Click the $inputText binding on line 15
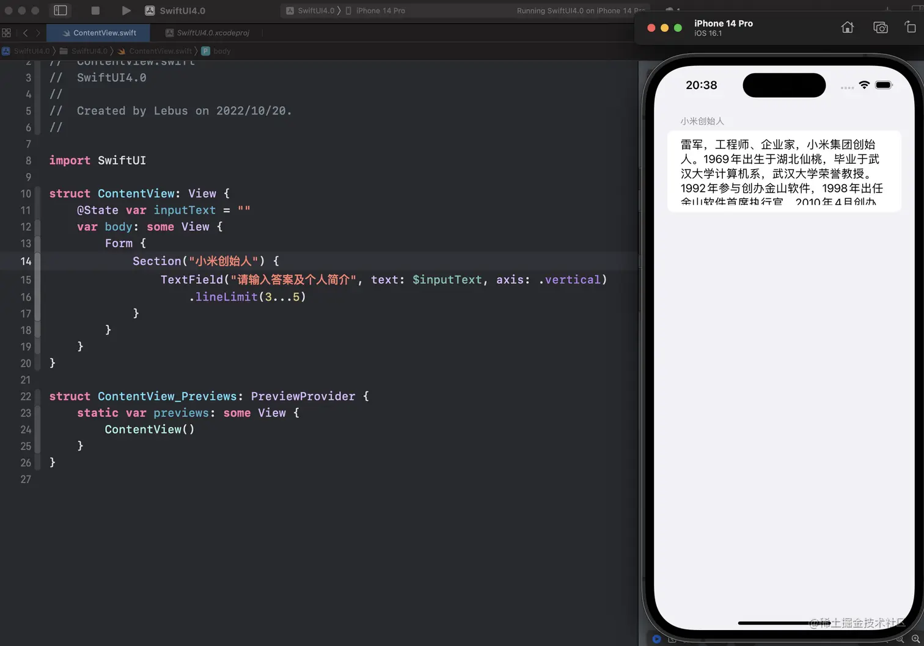This screenshot has width=924, height=646. pyautogui.click(x=447, y=280)
